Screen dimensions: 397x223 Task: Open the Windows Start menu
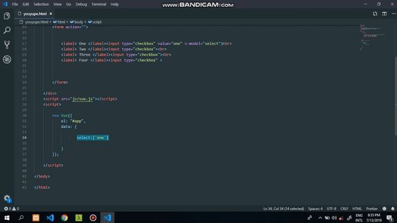(7, 217)
